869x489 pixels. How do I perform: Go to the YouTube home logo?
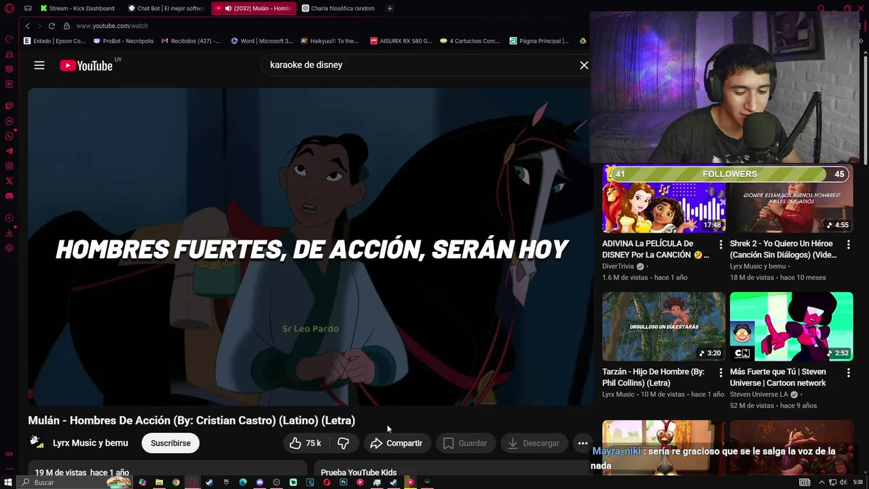[x=86, y=65]
